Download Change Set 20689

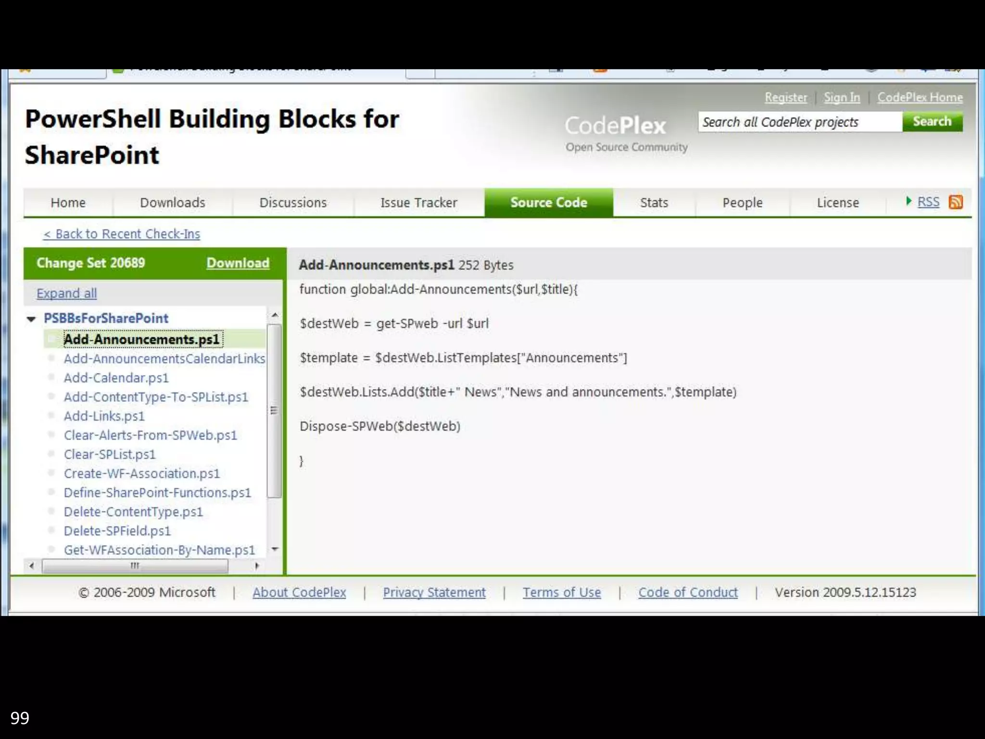click(238, 263)
